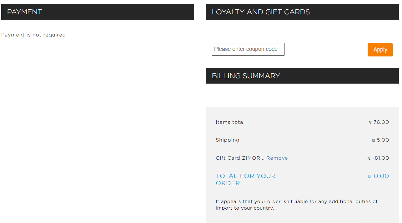Click the 'Payment is not required' message
The width and height of the screenshot is (402, 223).
[x=33, y=35]
